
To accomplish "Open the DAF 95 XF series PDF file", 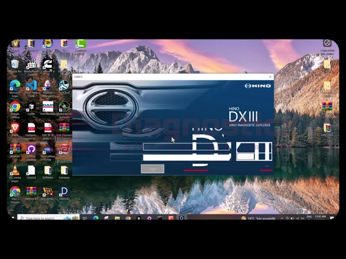I will coord(48,131).
